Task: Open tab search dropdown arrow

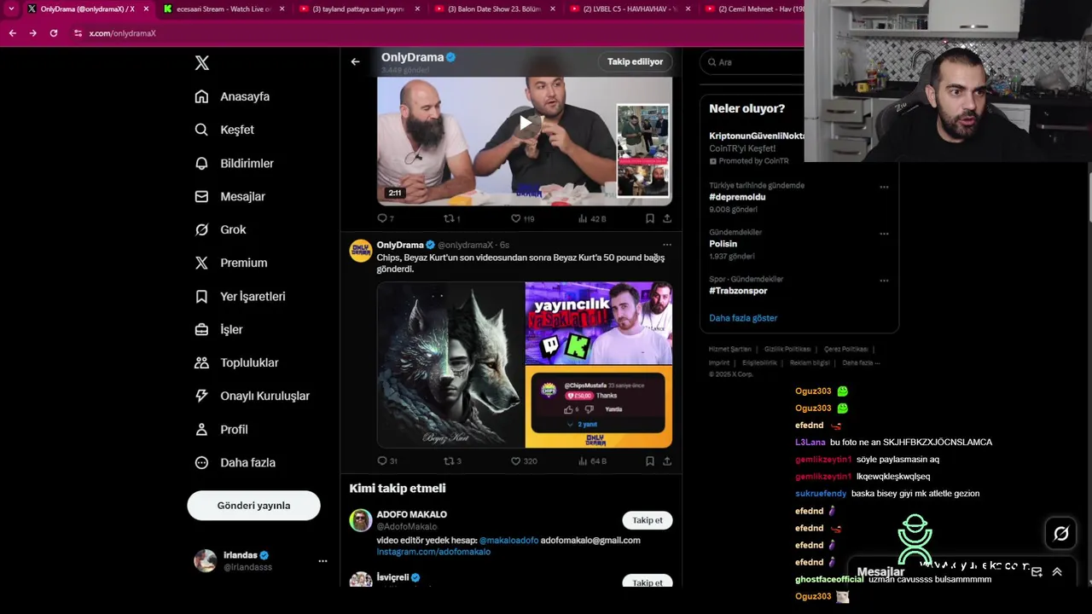Action: 11,9
